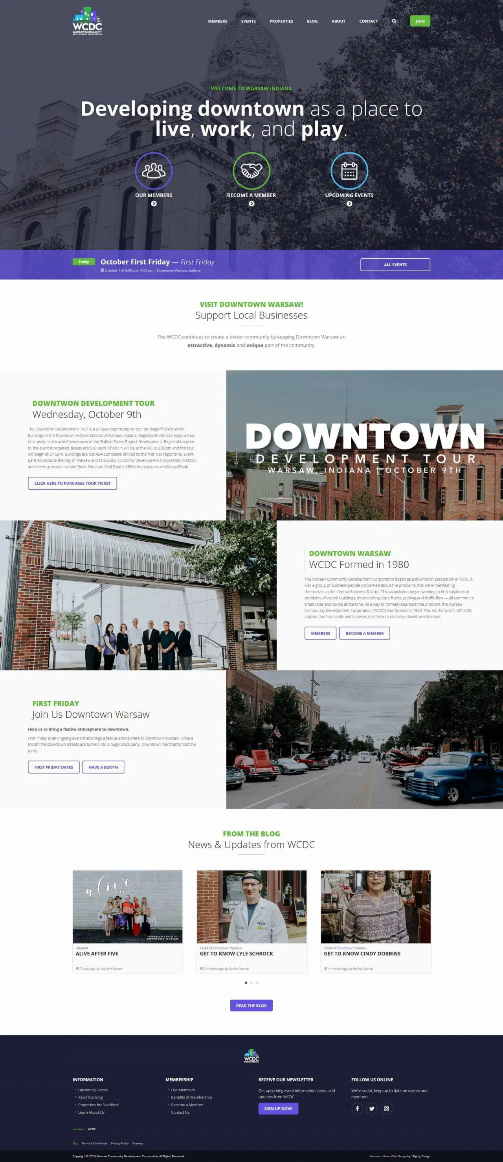Open the About menu item
503x1162 pixels.
click(x=338, y=21)
